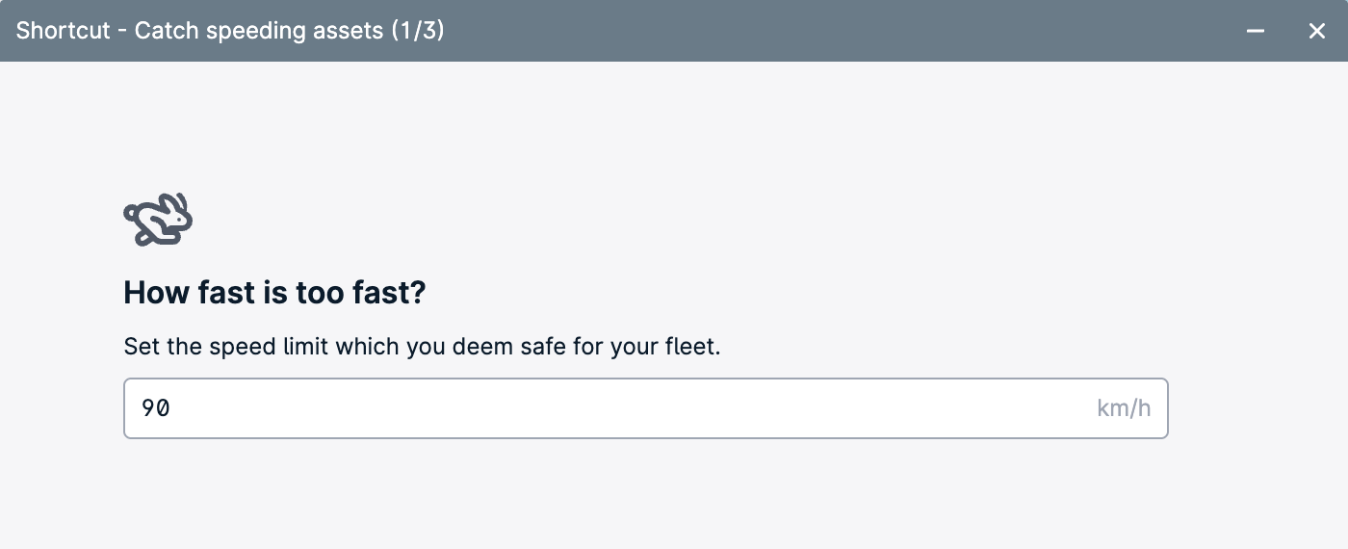Click the empty title bar area
Screen dimensions: 1348x549
click(x=838, y=31)
